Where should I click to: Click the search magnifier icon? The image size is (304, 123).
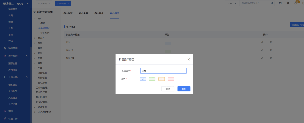(x=272, y=3)
